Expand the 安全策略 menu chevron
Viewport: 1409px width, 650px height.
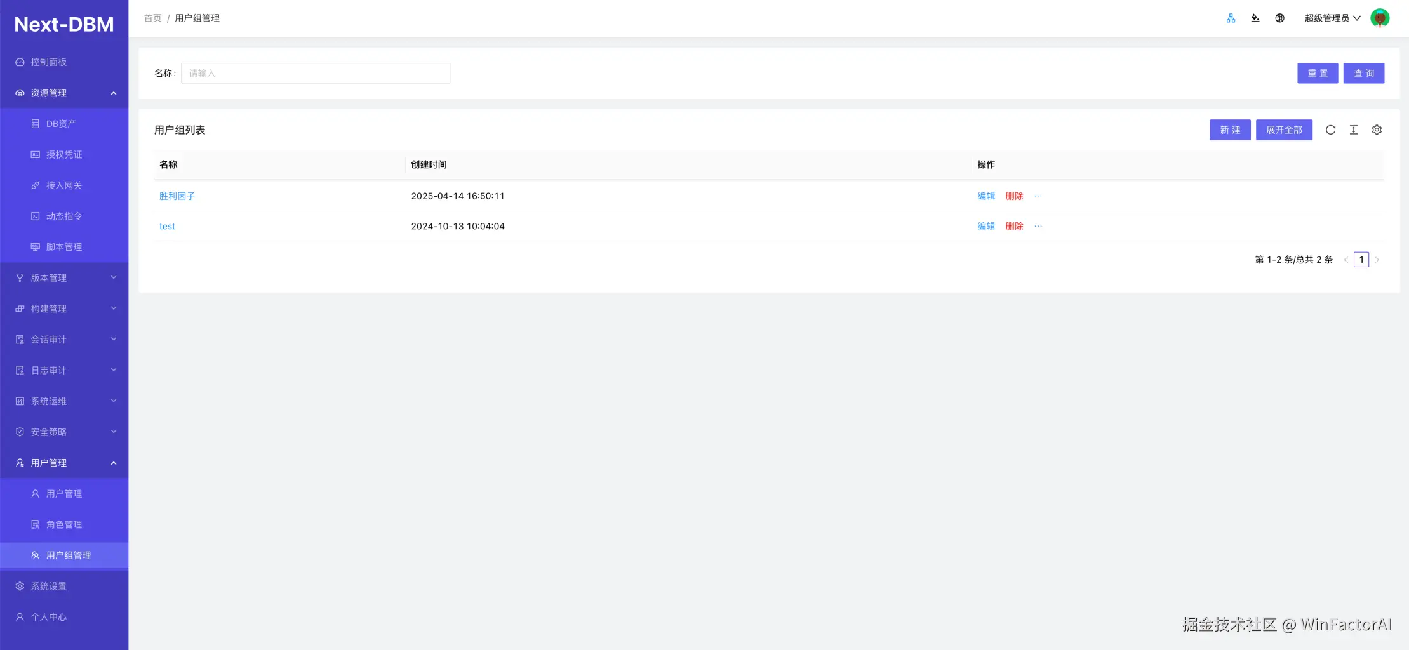tap(114, 432)
